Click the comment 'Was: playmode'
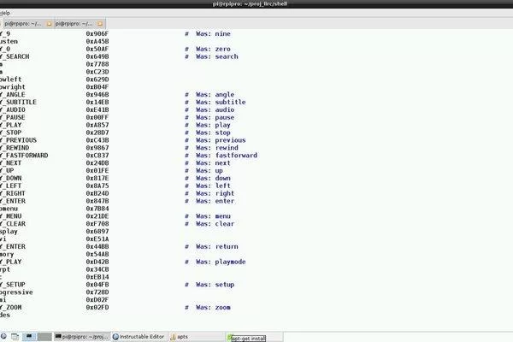513x342 pixels. 221,262
